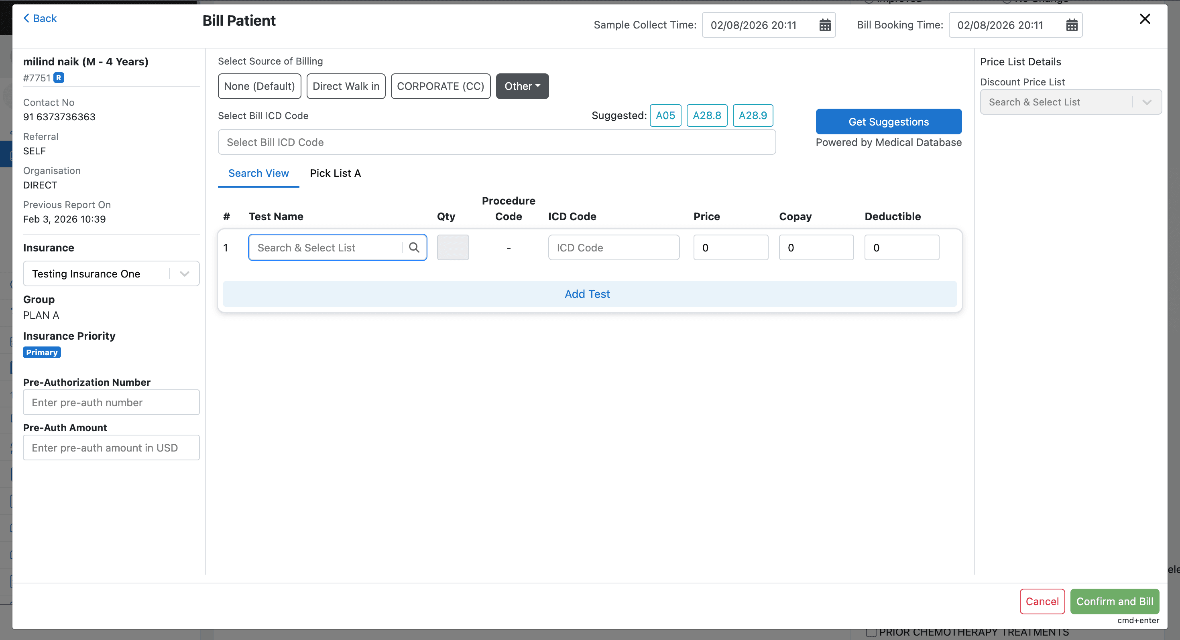
Task: Click the Pre-Auth Amount field
Action: coord(111,448)
